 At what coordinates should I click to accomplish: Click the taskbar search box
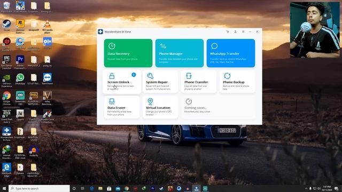click(39, 188)
